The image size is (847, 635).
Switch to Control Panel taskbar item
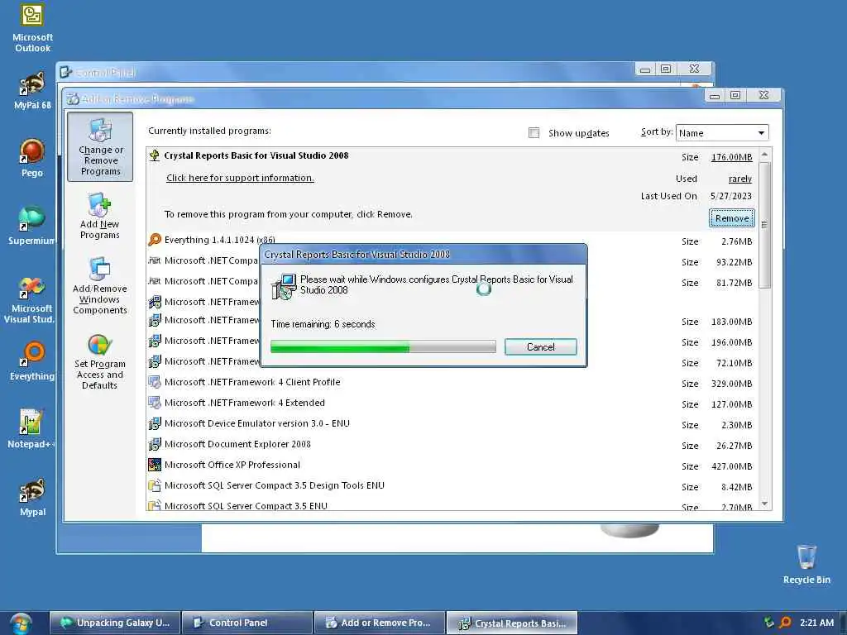tap(247, 623)
